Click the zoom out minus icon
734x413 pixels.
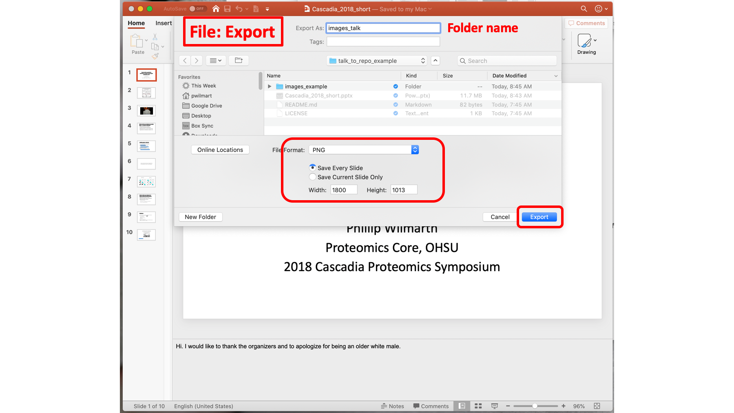[x=508, y=406]
